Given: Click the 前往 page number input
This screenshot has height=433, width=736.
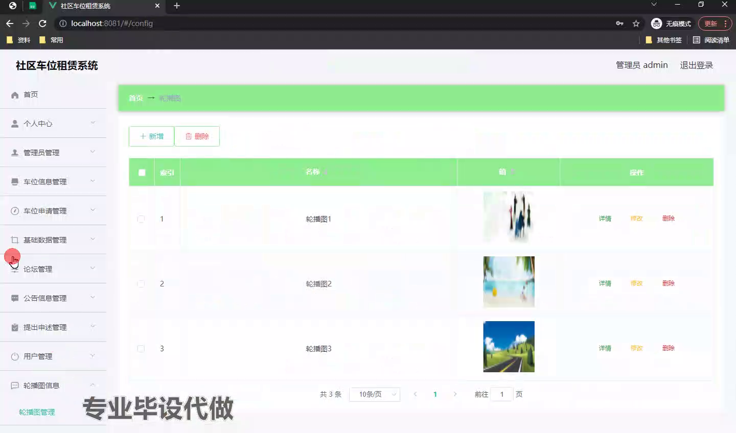Looking at the screenshot, I should pos(501,394).
